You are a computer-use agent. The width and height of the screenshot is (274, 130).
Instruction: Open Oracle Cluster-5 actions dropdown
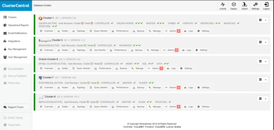[263, 61]
